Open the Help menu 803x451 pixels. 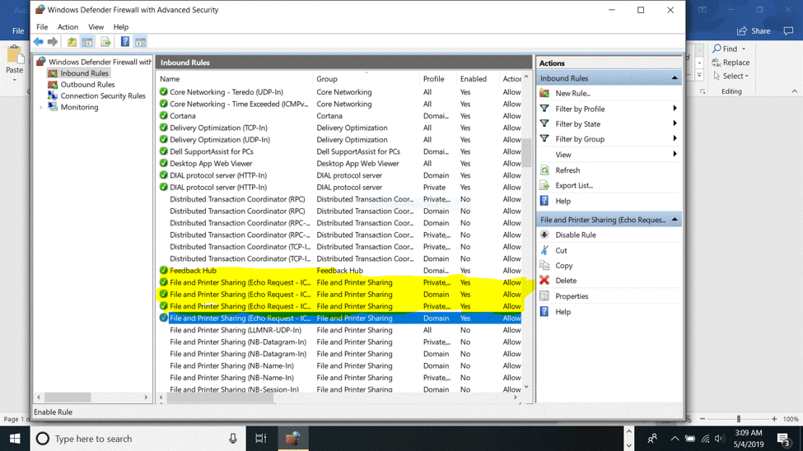(x=121, y=26)
